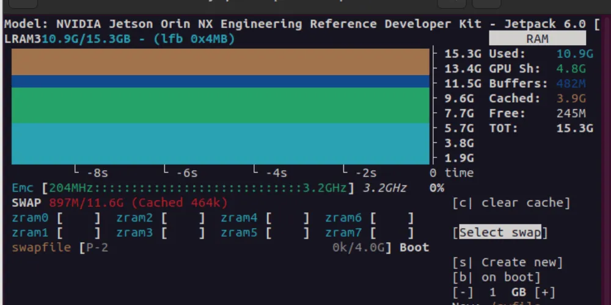Screen dimensions: 611x305
Task: Click the -2s time axis label
Action: coord(366,173)
